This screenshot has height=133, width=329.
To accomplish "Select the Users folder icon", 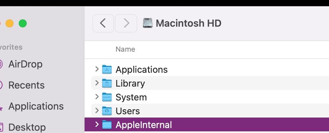I will pyautogui.click(x=107, y=111).
